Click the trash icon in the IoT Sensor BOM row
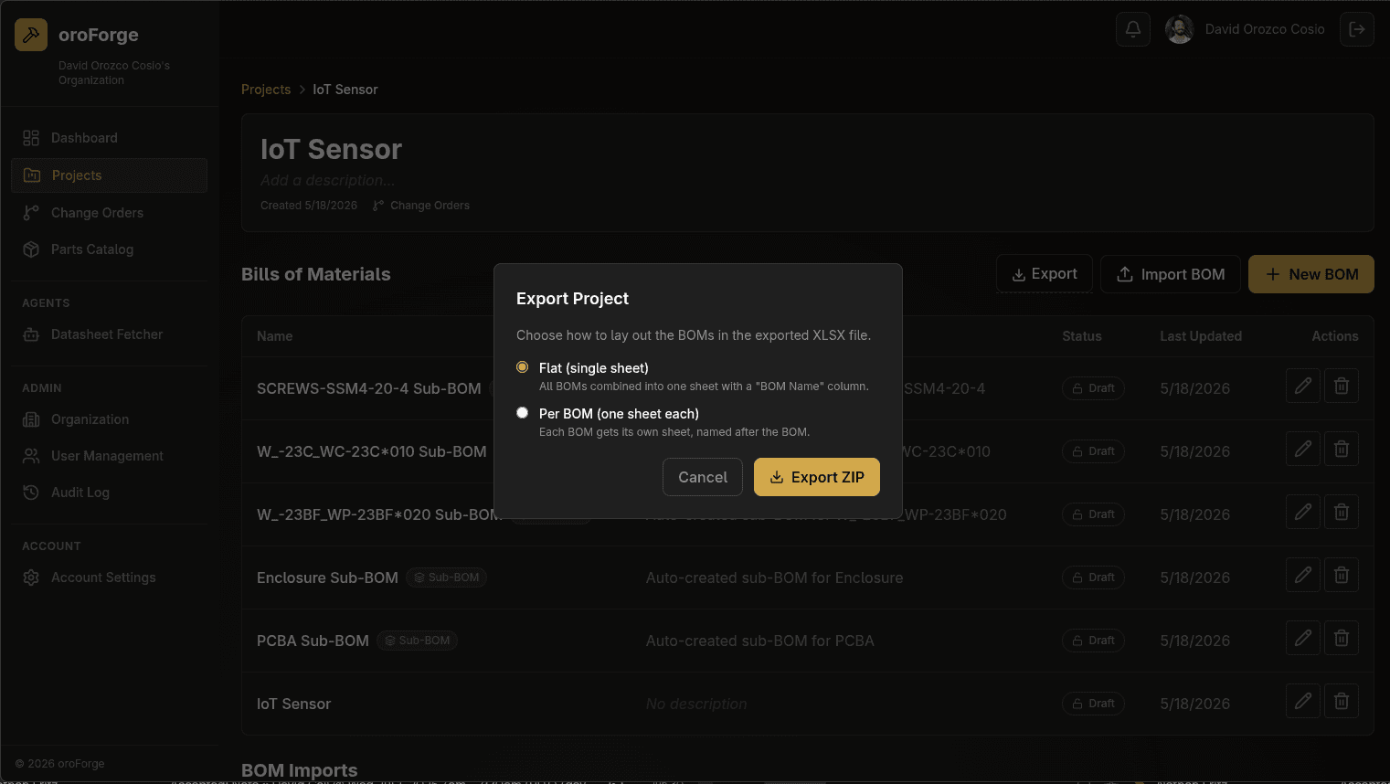This screenshot has width=1390, height=784. point(1342,701)
